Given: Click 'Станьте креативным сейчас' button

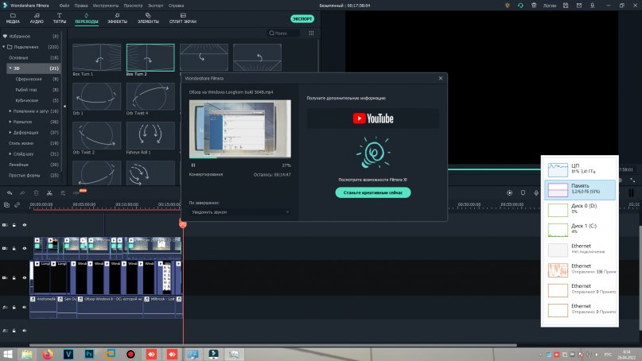Looking at the screenshot, I should pyautogui.click(x=373, y=192).
